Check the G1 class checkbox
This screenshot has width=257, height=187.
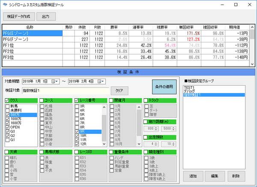click(7, 140)
